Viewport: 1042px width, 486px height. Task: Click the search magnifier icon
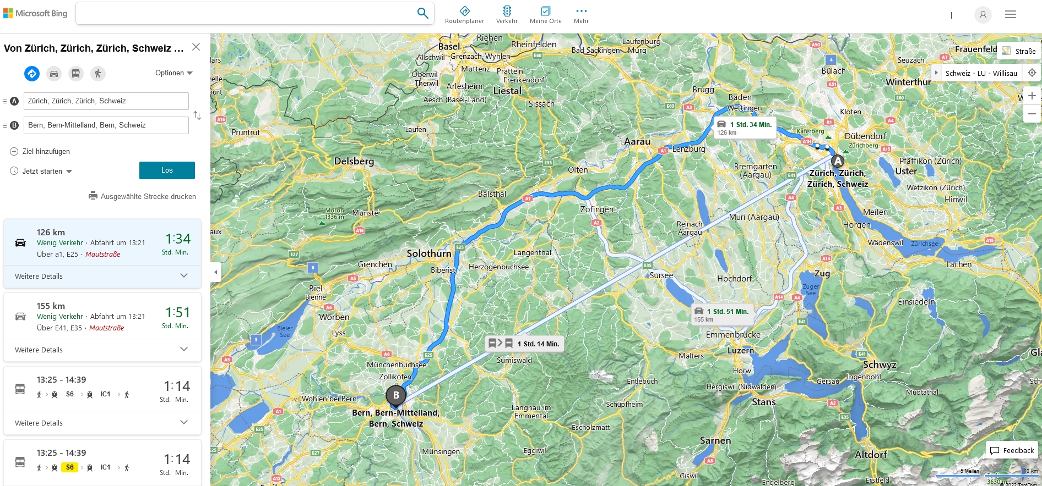422,13
